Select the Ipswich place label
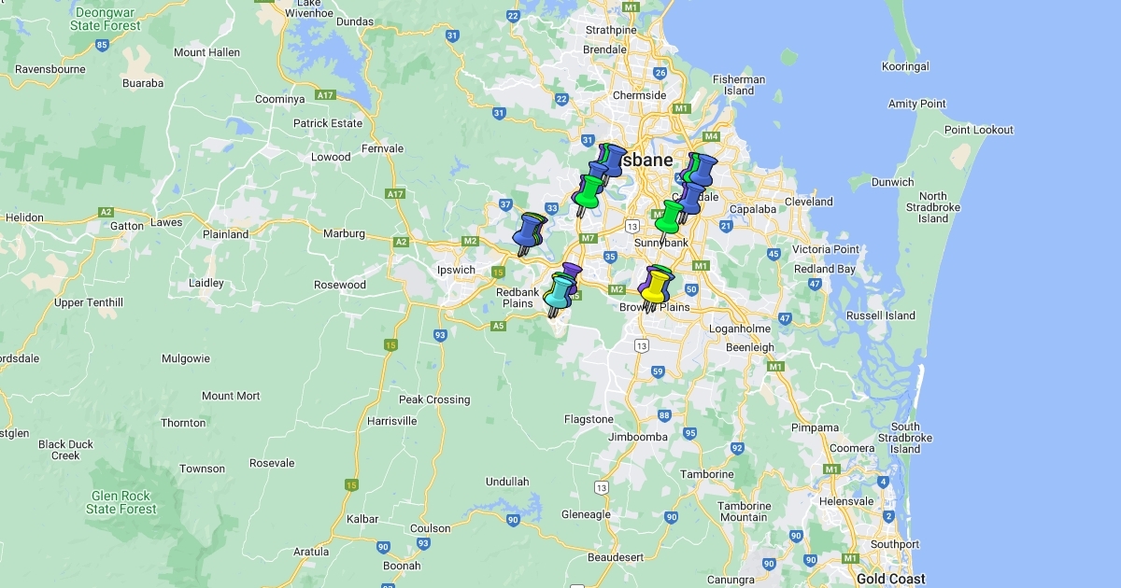The width and height of the screenshot is (1121, 588). click(458, 270)
